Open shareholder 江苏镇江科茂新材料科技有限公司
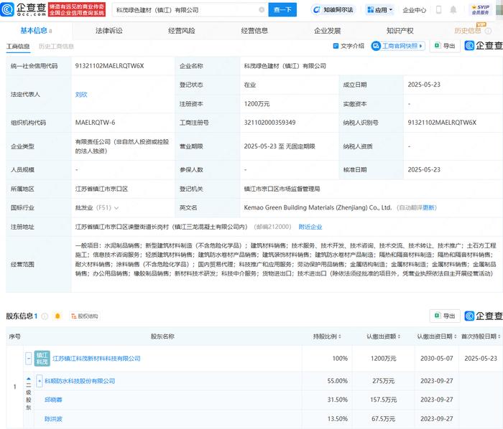The image size is (503, 429). point(96,359)
